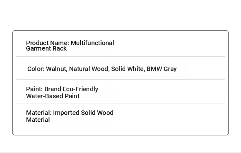
Task: Click the "Brand Eco-Friendly" text
Action: 71,89
